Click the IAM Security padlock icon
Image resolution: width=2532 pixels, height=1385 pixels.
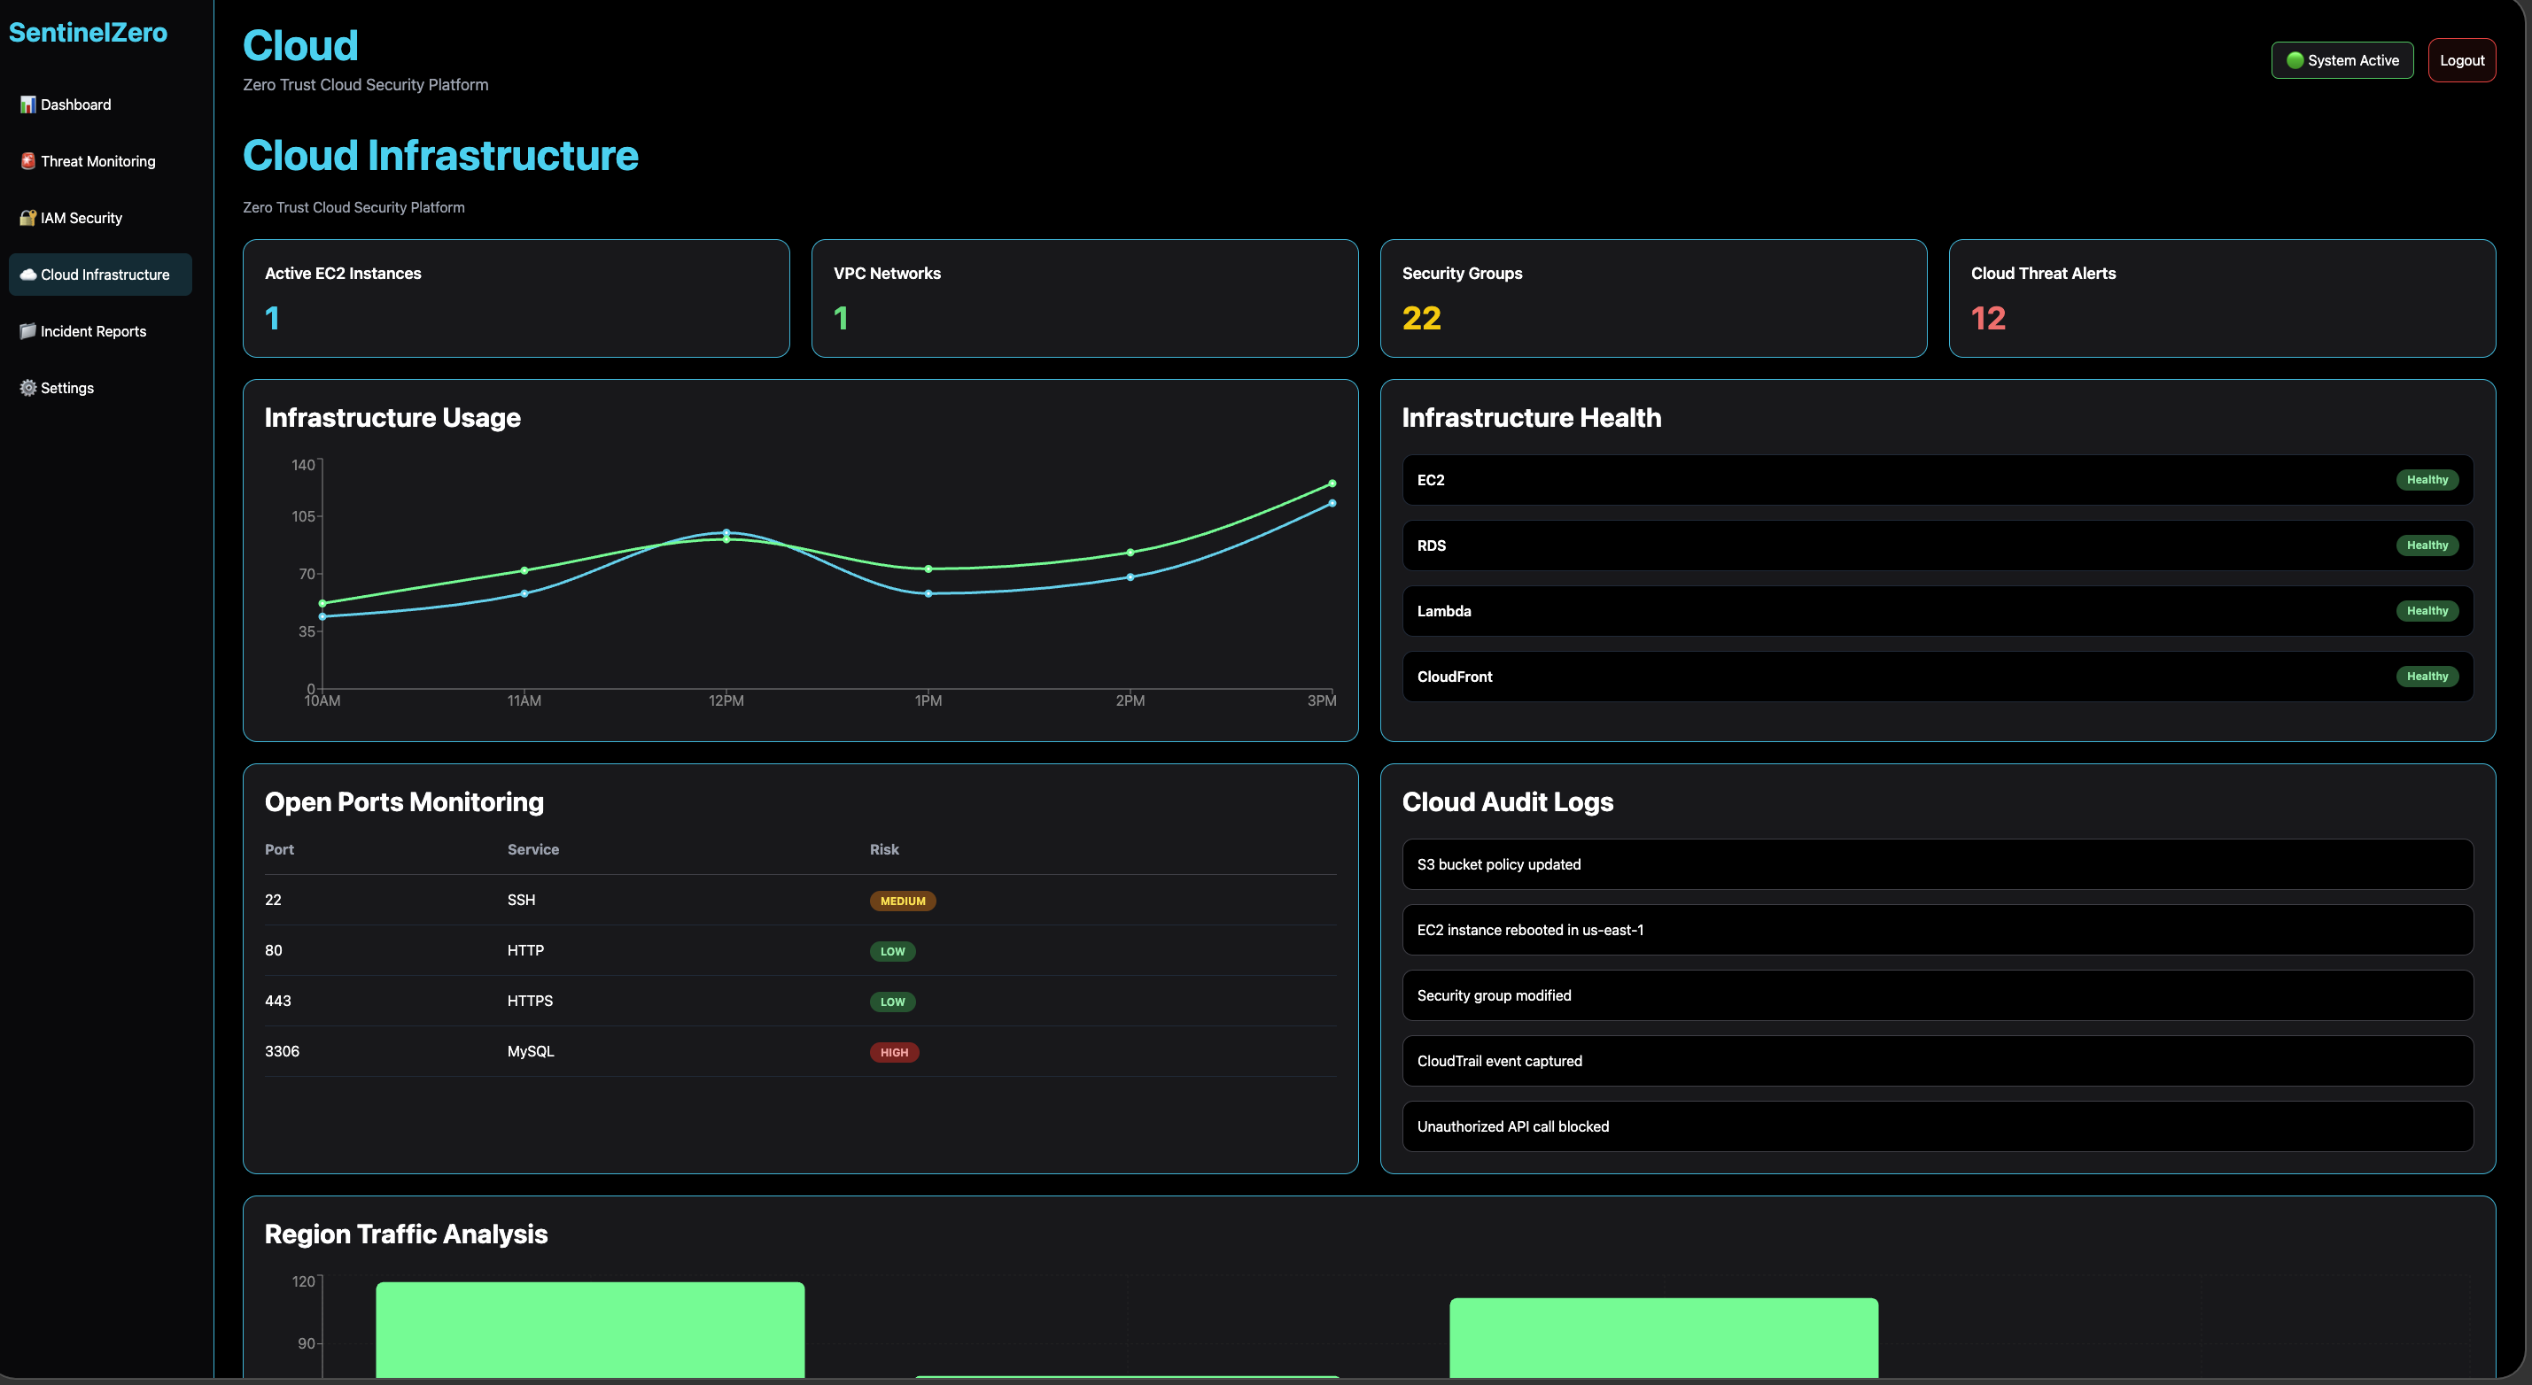click(x=27, y=218)
